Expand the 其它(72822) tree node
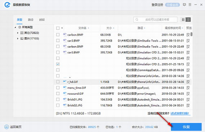 pos(18,33)
